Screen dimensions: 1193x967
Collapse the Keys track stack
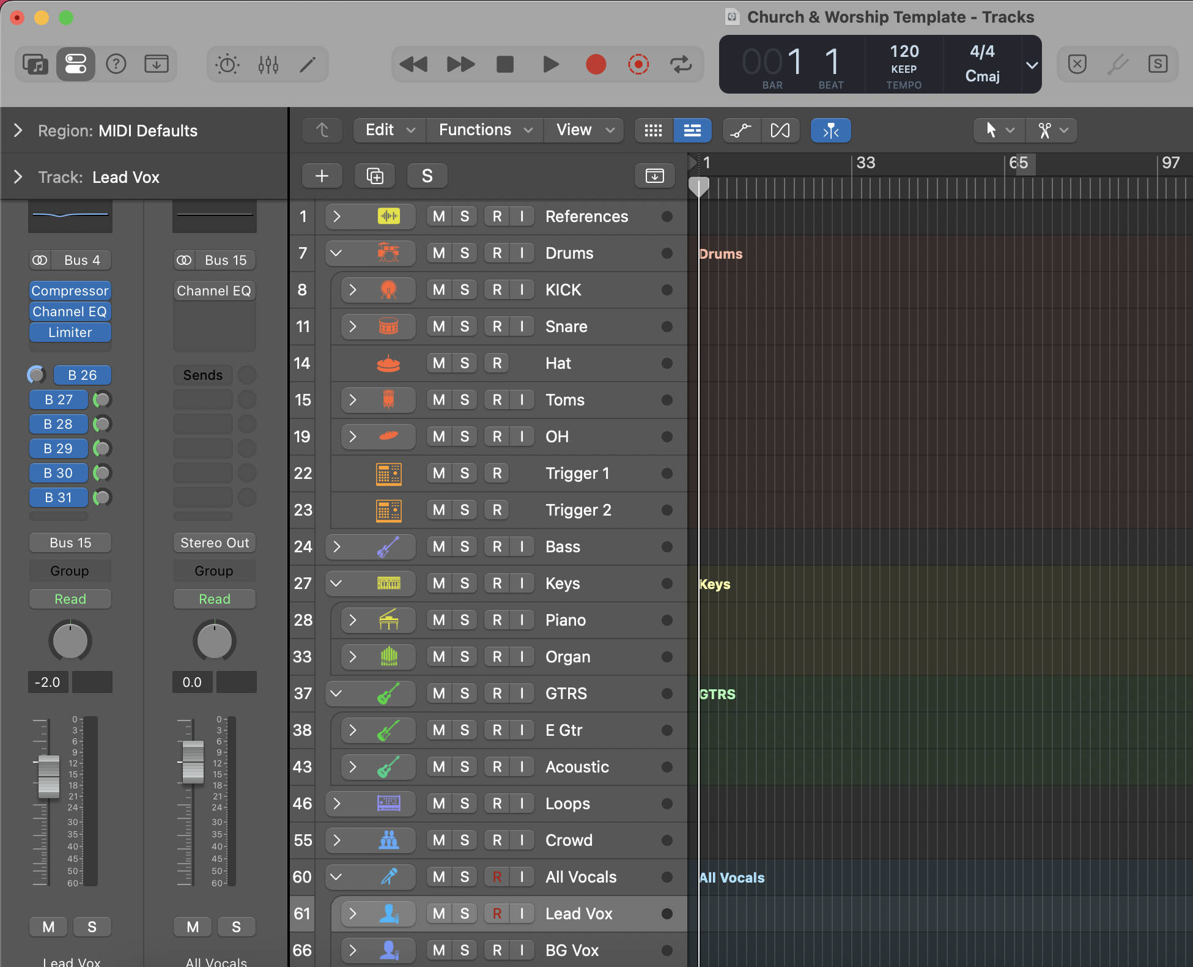(337, 583)
